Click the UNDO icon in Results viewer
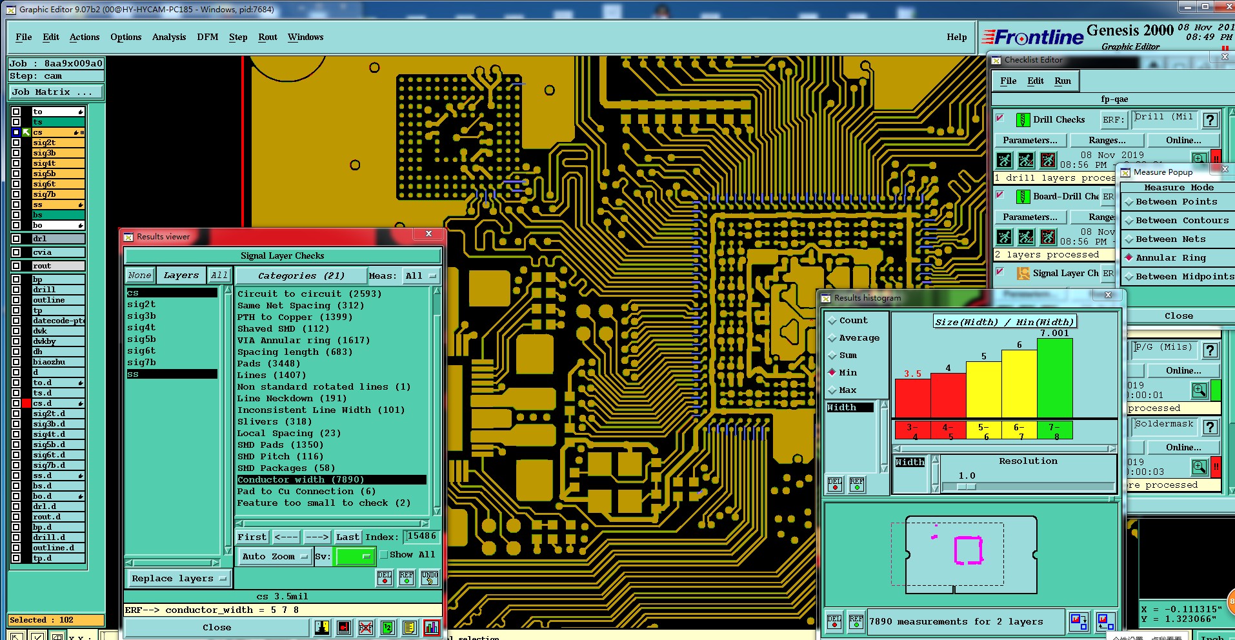This screenshot has height=640, width=1235. pyautogui.click(x=430, y=578)
